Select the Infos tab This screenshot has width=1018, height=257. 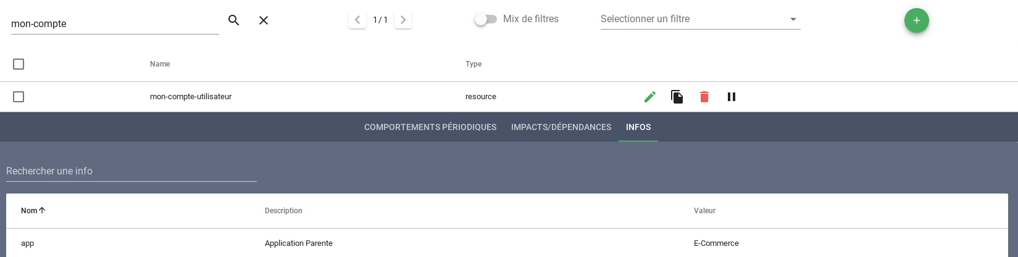[x=638, y=127]
